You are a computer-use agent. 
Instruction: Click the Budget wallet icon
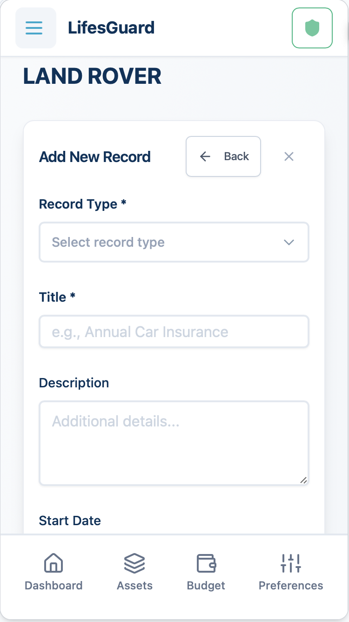tap(206, 563)
